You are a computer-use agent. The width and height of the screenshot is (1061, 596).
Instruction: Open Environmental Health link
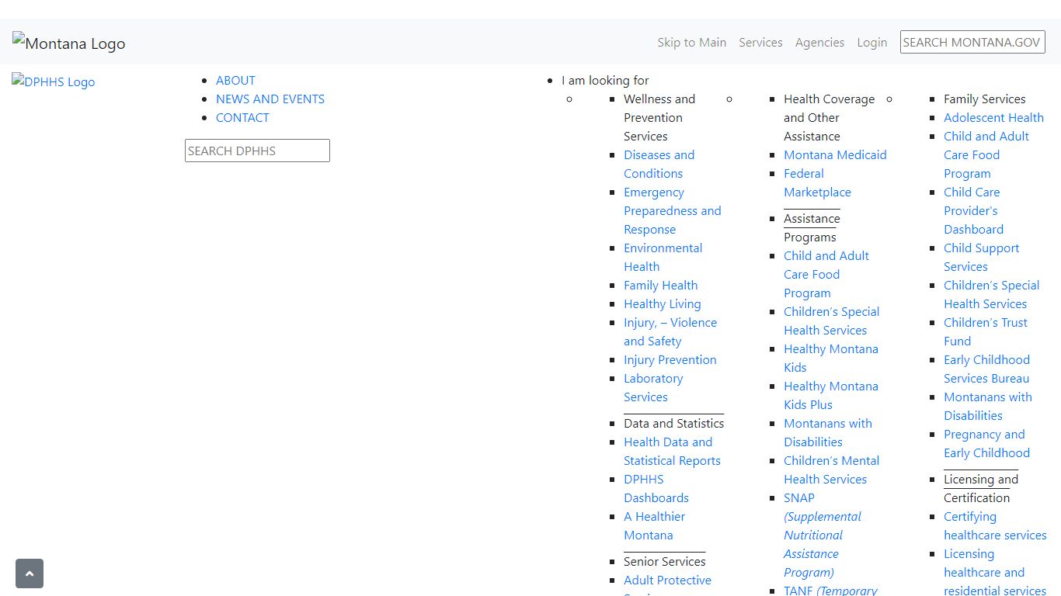(663, 257)
